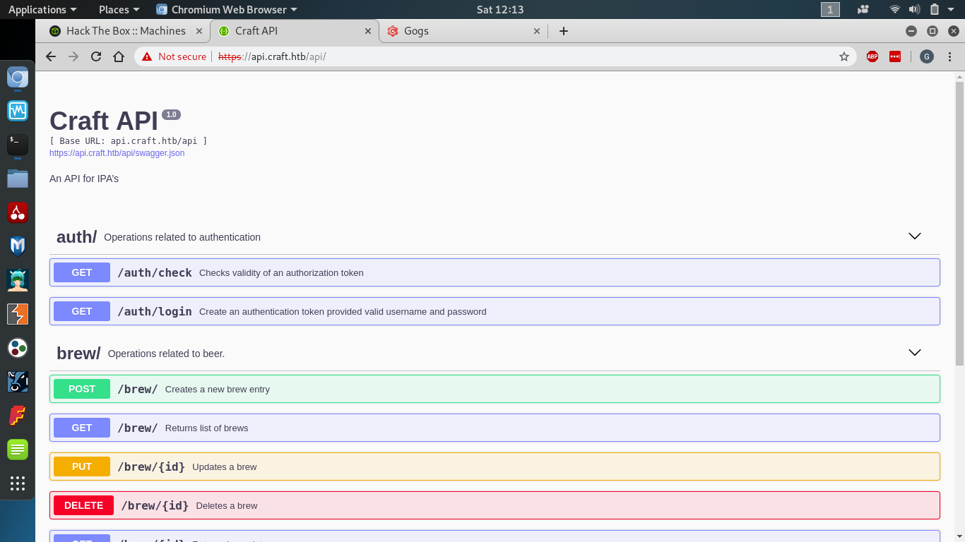
Task: Open the applications grid at dock bottom
Action: click(17, 483)
